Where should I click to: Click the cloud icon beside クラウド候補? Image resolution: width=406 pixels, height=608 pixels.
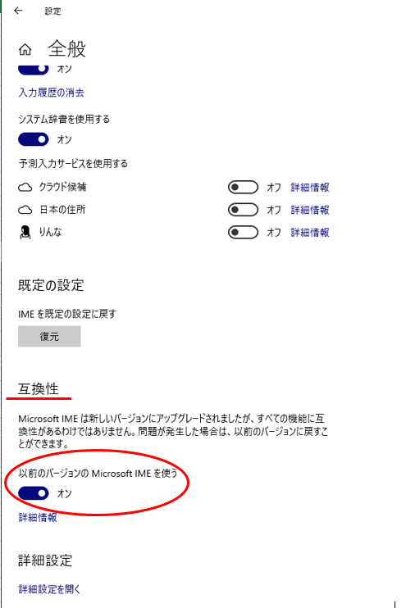pyautogui.click(x=25, y=188)
